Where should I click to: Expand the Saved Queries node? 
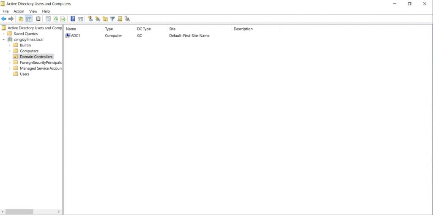[3, 34]
